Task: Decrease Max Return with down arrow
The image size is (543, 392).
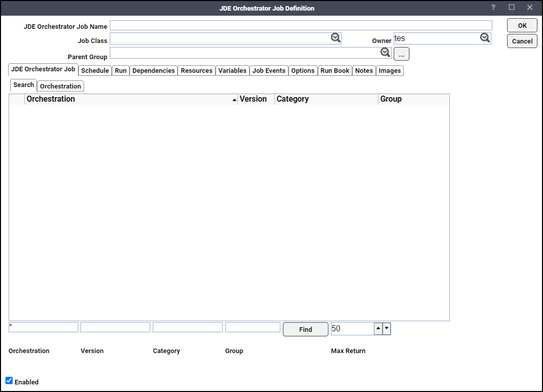Action: (x=387, y=328)
